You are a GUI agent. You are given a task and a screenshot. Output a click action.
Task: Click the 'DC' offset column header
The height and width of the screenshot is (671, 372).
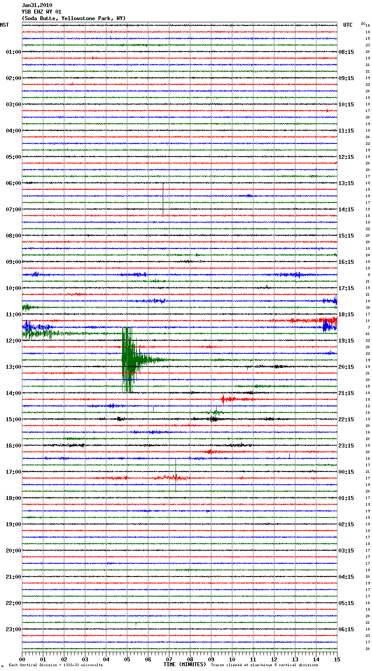pyautogui.click(x=363, y=24)
